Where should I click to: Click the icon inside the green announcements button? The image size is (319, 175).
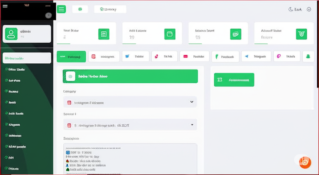[220, 80]
